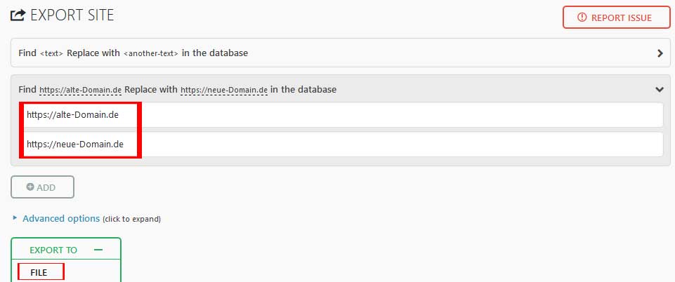The image size is (675, 282).
Task: Click the plus icon on ADD button
Action: pos(30,187)
